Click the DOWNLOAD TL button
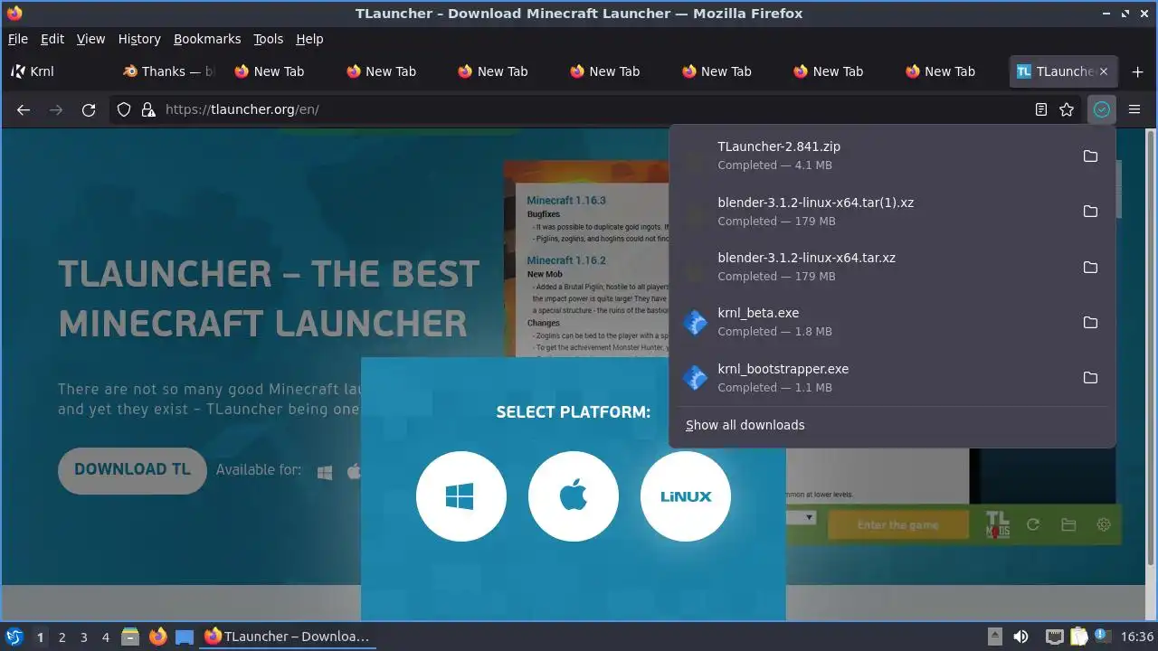This screenshot has width=1158, height=651. pyautogui.click(x=132, y=470)
